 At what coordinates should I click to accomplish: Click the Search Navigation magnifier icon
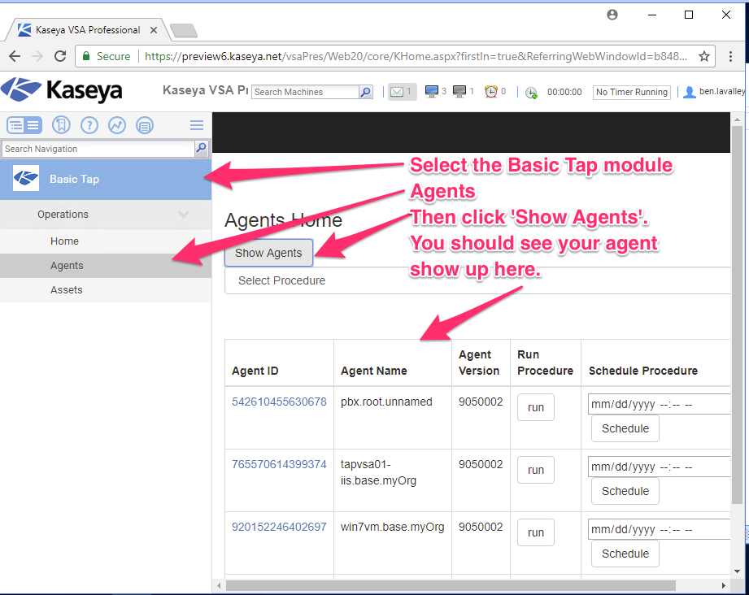pyautogui.click(x=202, y=149)
